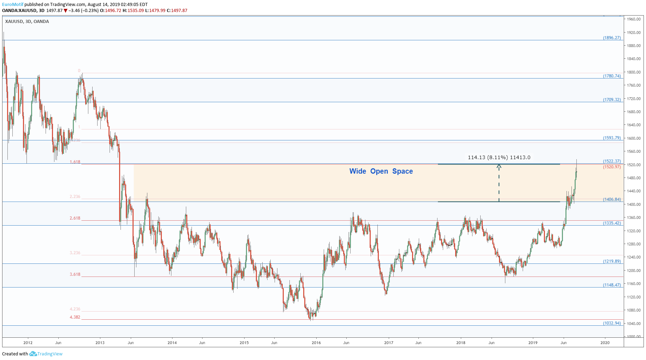The width and height of the screenshot is (646, 360).
Task: Click the TradingView logo at bottom
Action: pyautogui.click(x=46, y=354)
